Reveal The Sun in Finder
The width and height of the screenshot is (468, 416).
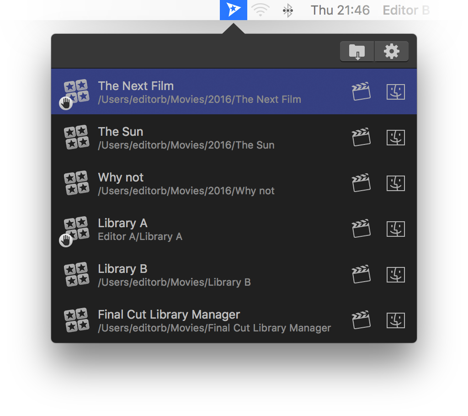pos(396,138)
